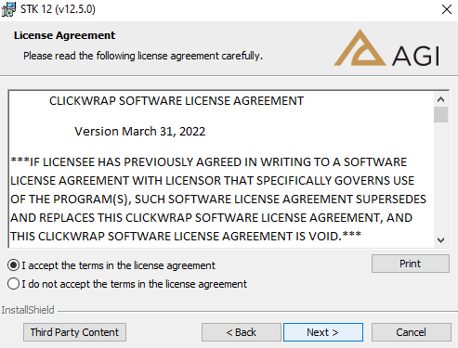
Task: Click the Version March 31, 2022 line
Action: pos(140,132)
